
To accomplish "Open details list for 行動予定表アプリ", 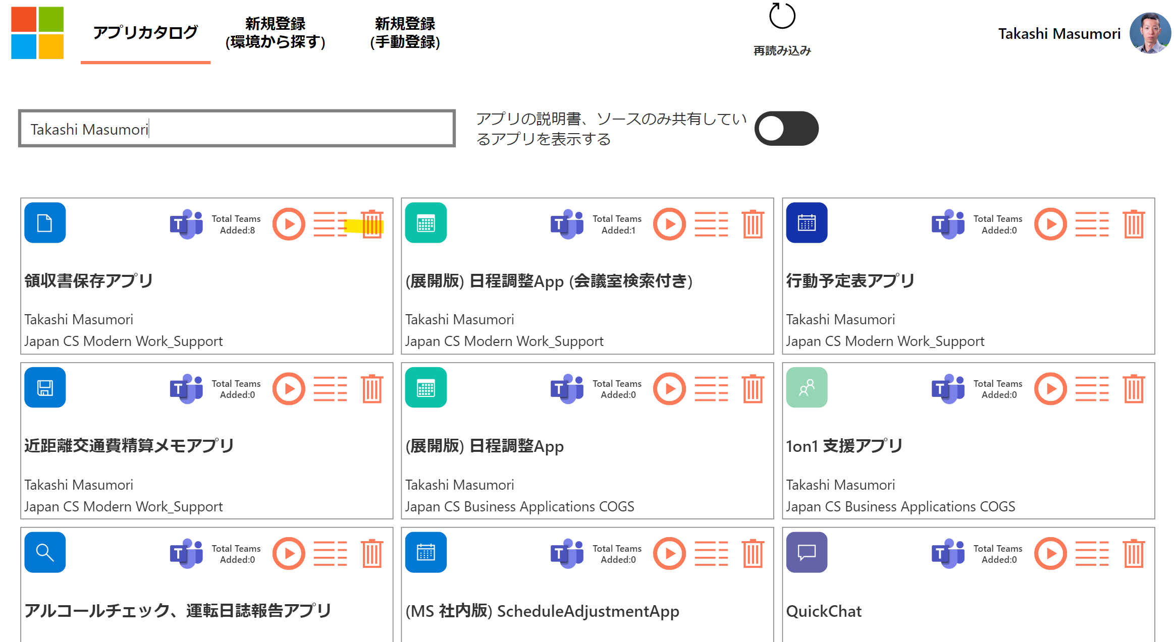I will coord(1092,224).
